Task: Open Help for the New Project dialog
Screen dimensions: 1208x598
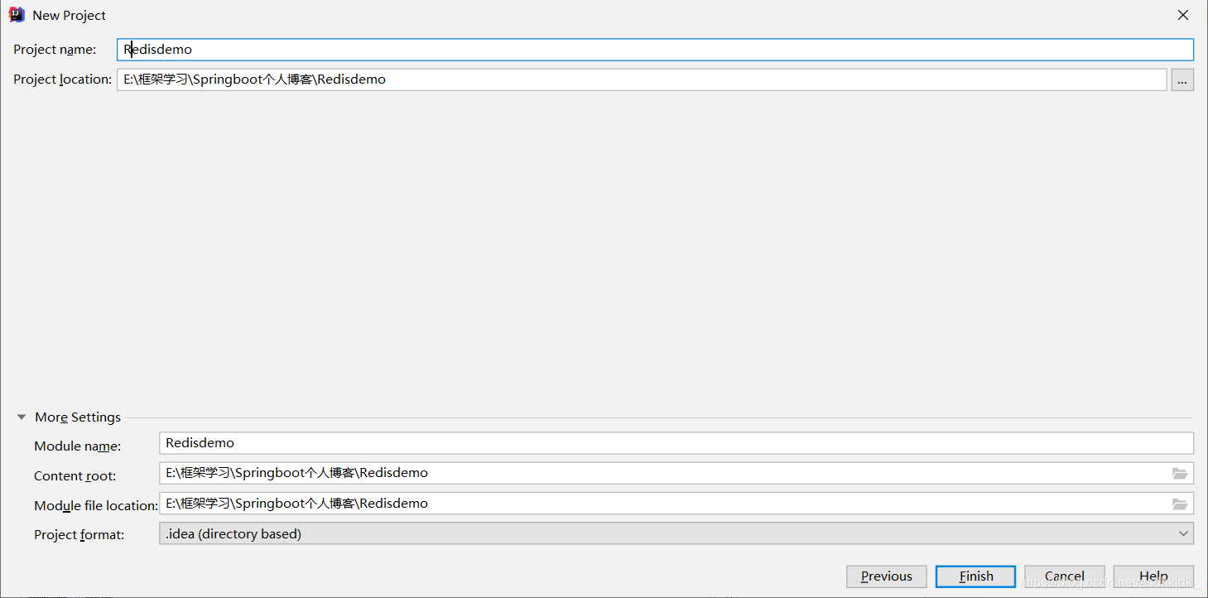Action: 1153,576
